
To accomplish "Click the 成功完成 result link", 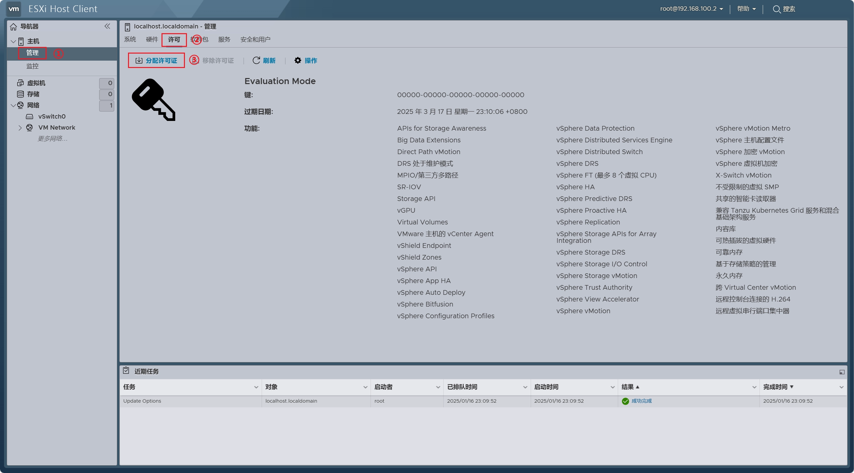I will pyautogui.click(x=641, y=401).
